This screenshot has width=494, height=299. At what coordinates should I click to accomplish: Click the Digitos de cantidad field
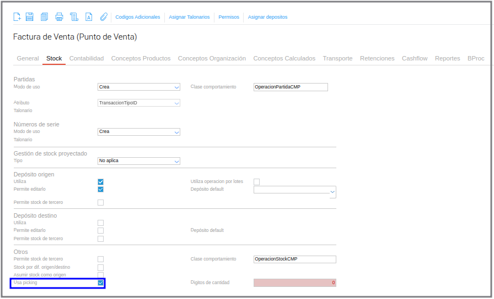295,283
